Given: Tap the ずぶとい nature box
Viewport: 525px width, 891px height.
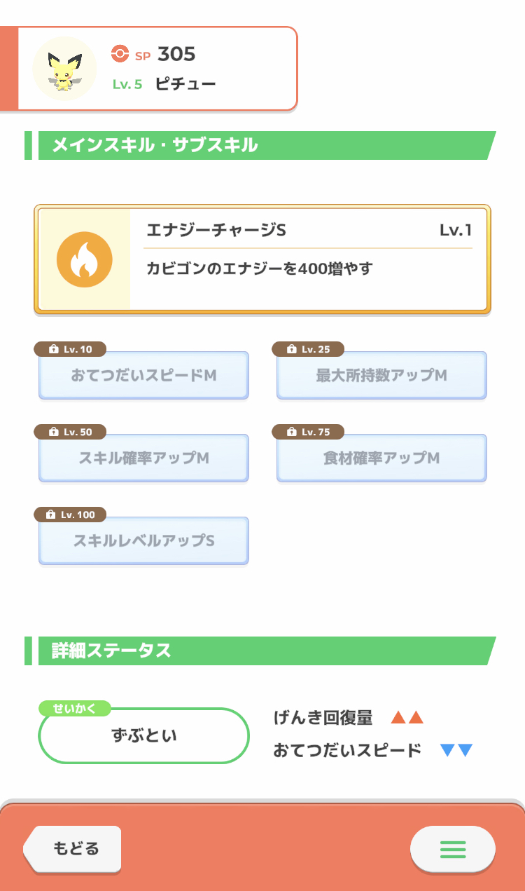Looking at the screenshot, I should [x=144, y=735].
